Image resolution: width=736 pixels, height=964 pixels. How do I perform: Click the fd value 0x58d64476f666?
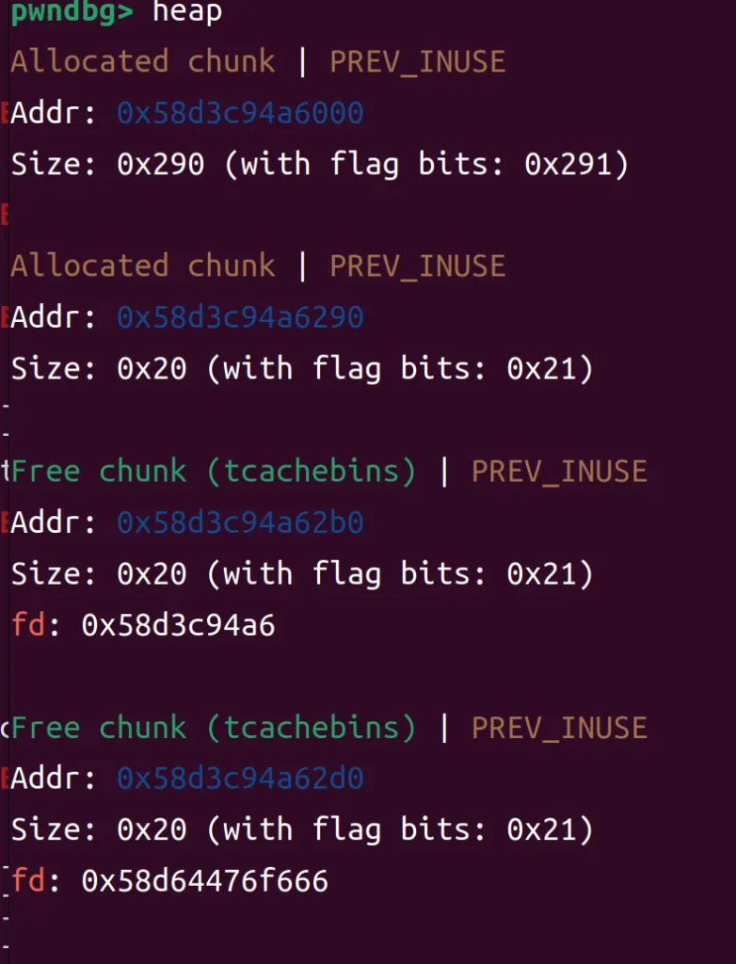[x=204, y=881]
